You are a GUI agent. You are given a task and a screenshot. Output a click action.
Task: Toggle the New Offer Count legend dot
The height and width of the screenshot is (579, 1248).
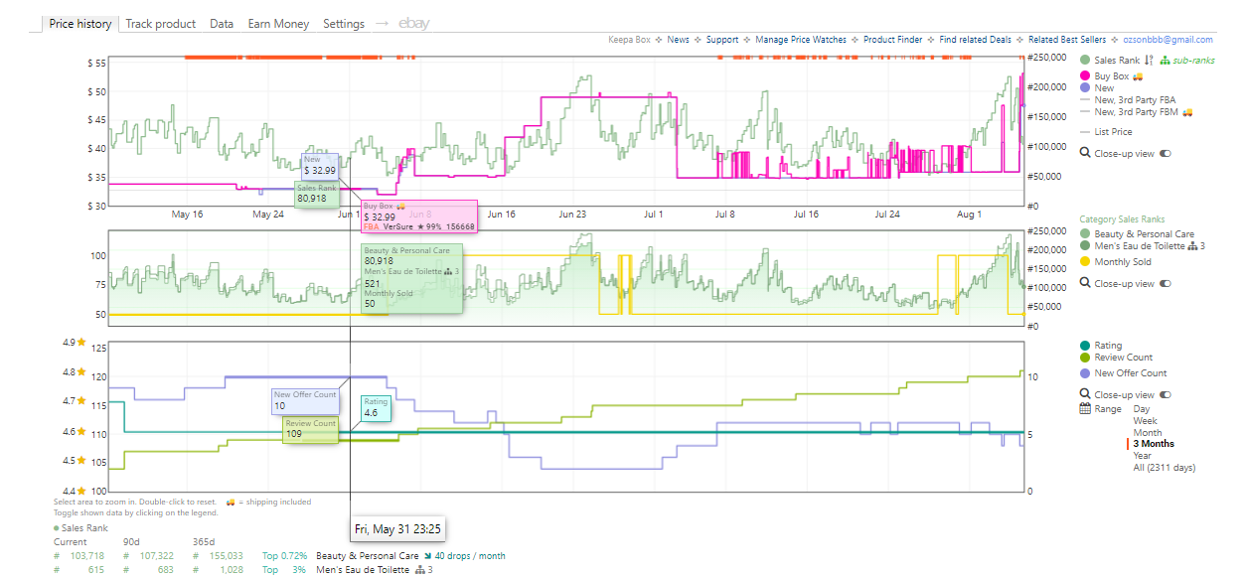pos(1085,373)
